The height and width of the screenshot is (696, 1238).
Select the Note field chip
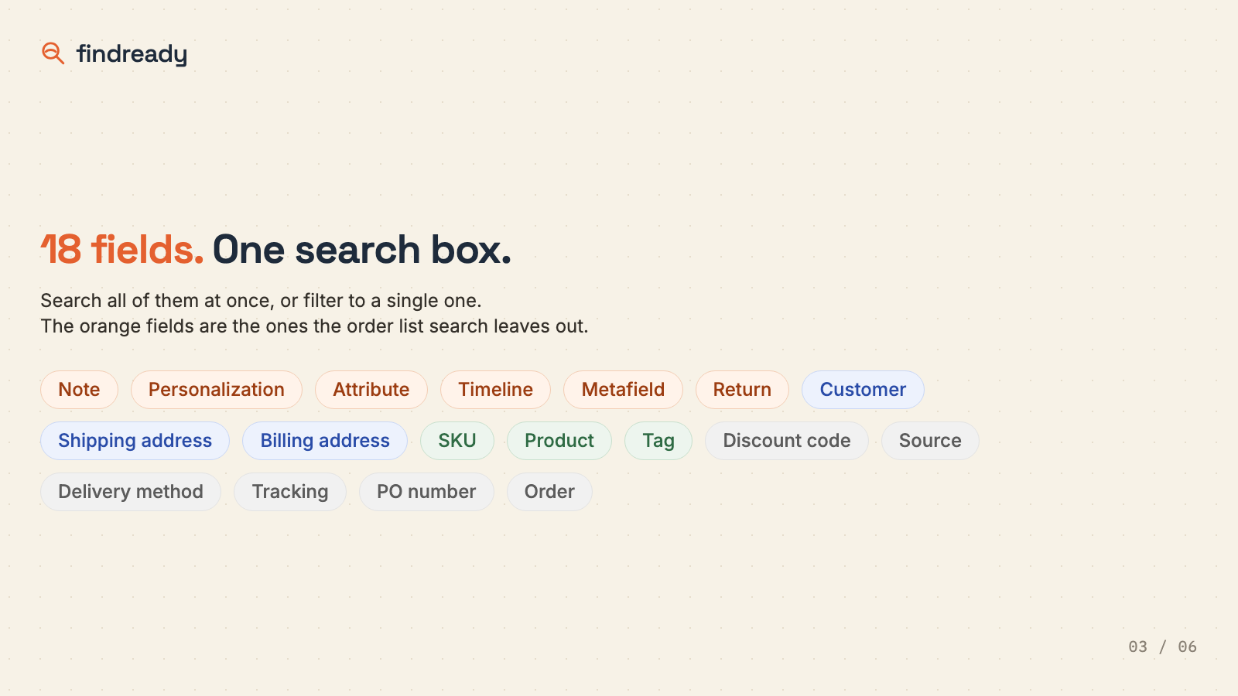point(79,390)
